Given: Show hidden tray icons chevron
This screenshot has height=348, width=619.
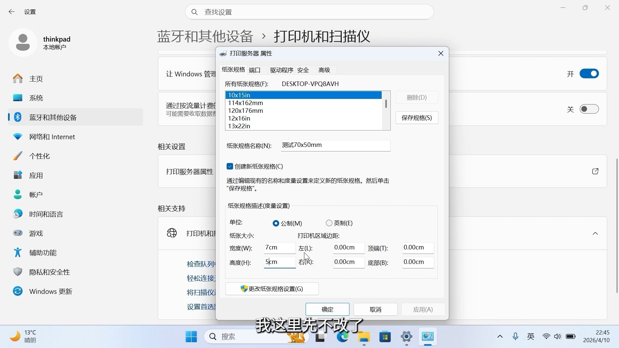Looking at the screenshot, I should pyautogui.click(x=500, y=337).
